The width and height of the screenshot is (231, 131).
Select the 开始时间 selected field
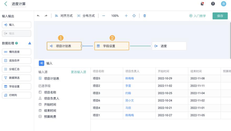48,105
